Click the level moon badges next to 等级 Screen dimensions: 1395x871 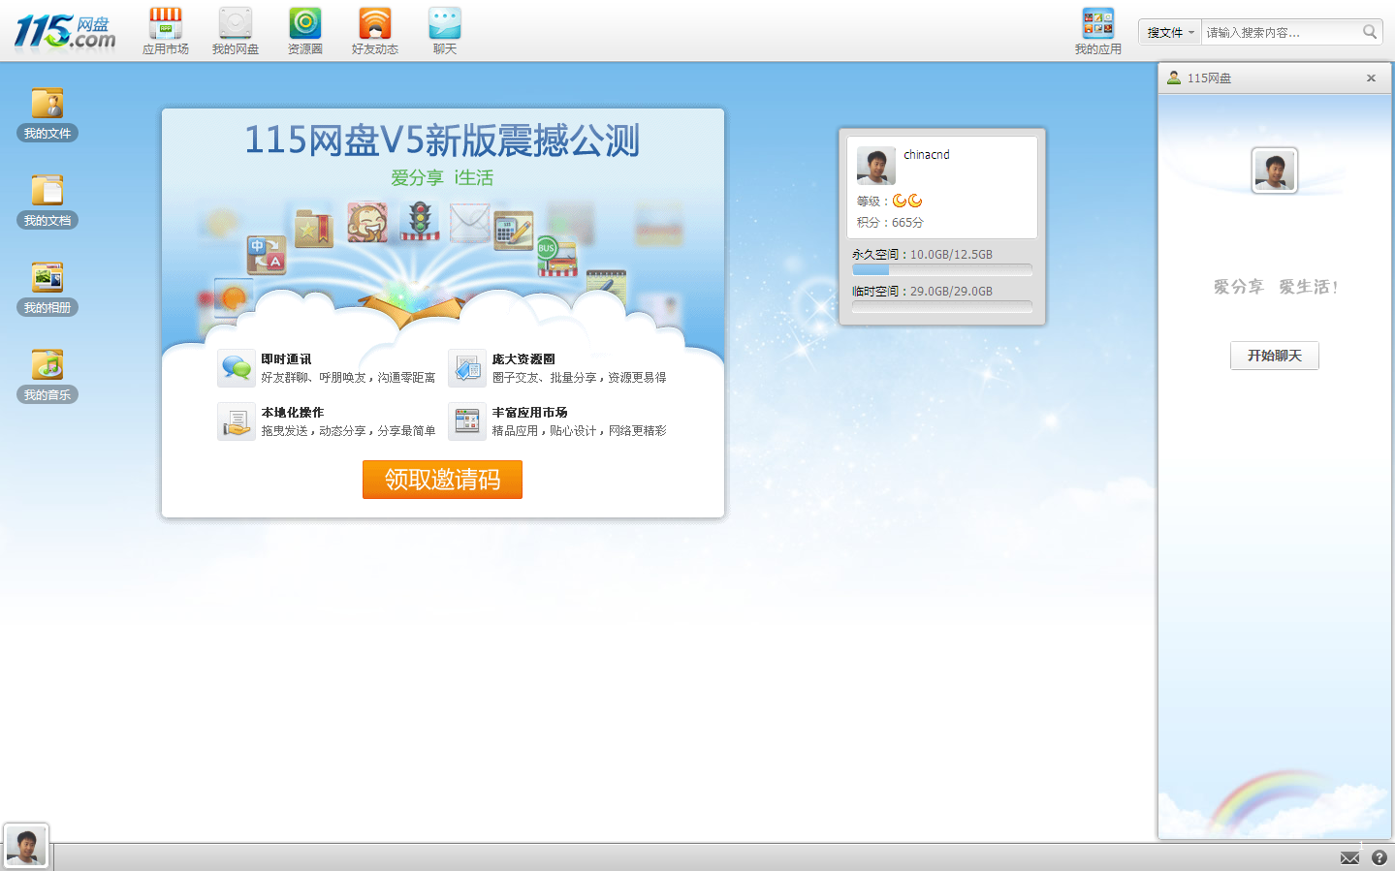[x=907, y=201]
